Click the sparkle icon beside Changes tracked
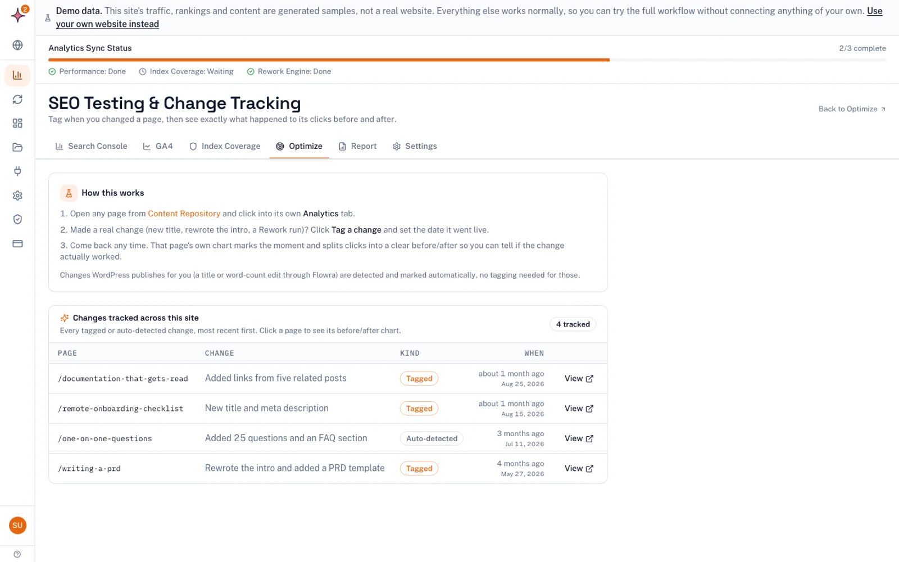 [x=65, y=318]
